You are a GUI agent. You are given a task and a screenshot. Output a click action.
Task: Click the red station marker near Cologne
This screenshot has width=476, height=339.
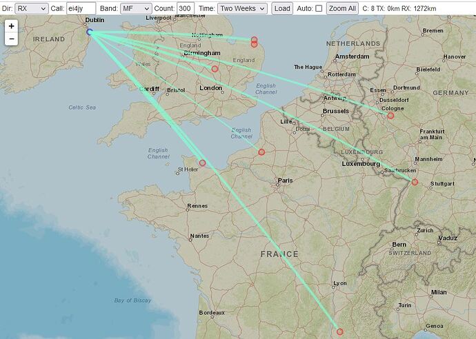390,116
